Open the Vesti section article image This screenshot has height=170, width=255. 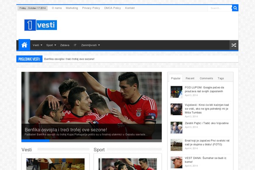(x=55, y=164)
